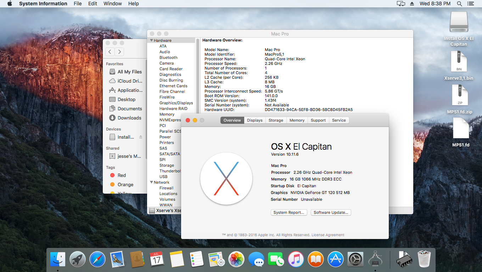
Task: Click the chip document icon in Dock
Action: click(x=404, y=259)
